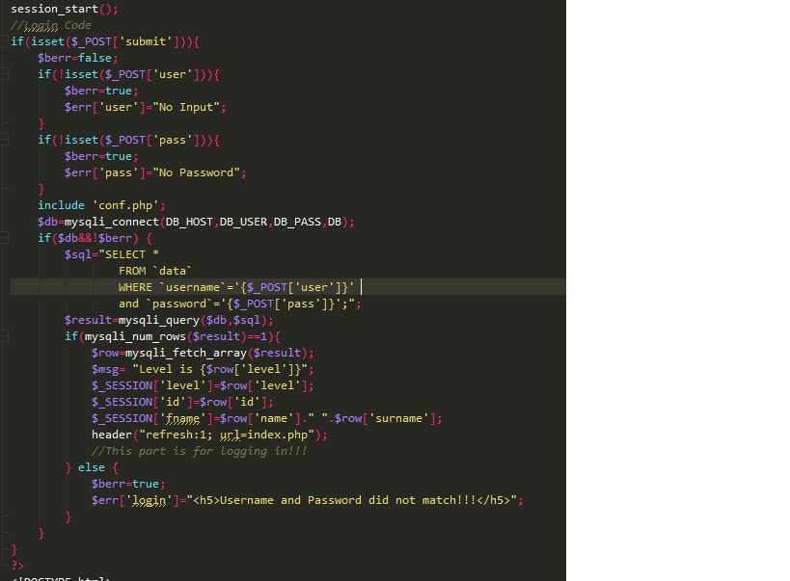
Task: Click the "No Password" error string
Action: (x=198, y=172)
